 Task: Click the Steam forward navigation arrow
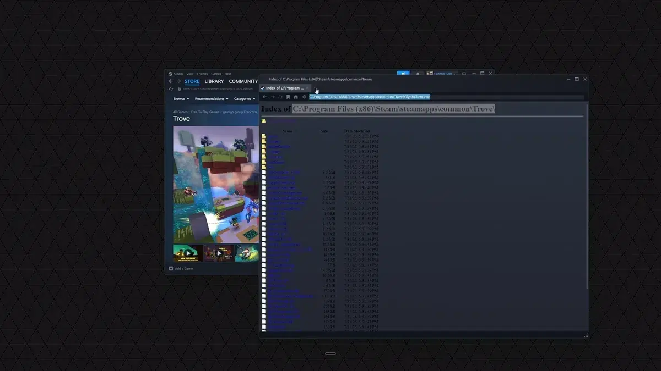(178, 81)
